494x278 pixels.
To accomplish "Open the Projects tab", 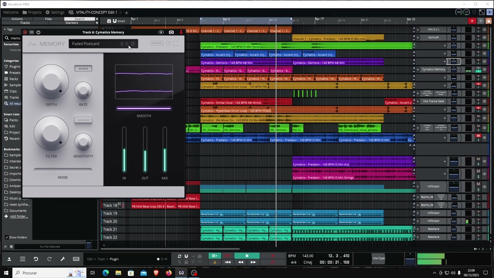I will coord(32,12).
